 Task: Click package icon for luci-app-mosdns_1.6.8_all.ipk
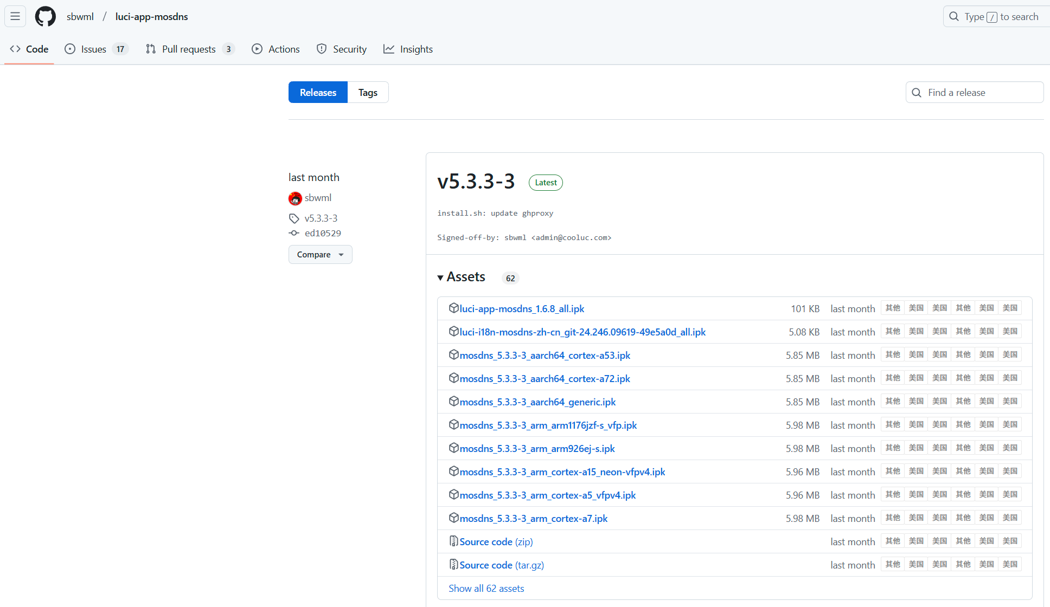[454, 308]
